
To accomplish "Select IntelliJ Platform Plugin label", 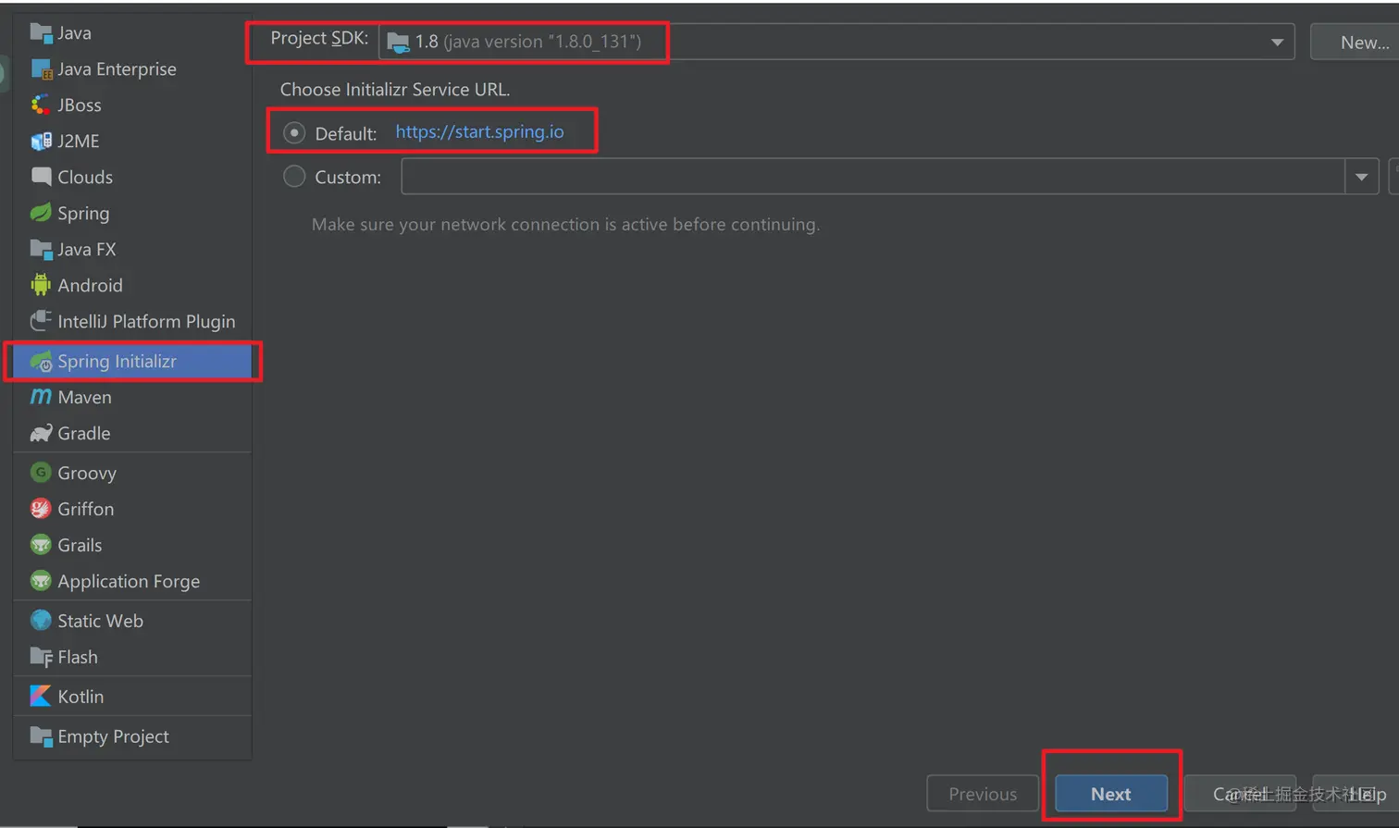I will [146, 321].
